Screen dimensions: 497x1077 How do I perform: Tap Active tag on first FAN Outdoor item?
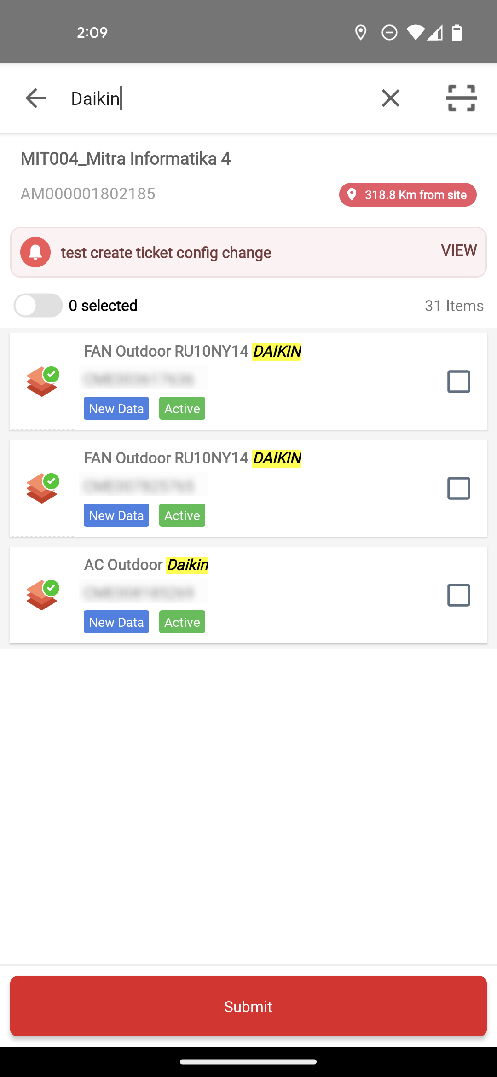tap(182, 408)
